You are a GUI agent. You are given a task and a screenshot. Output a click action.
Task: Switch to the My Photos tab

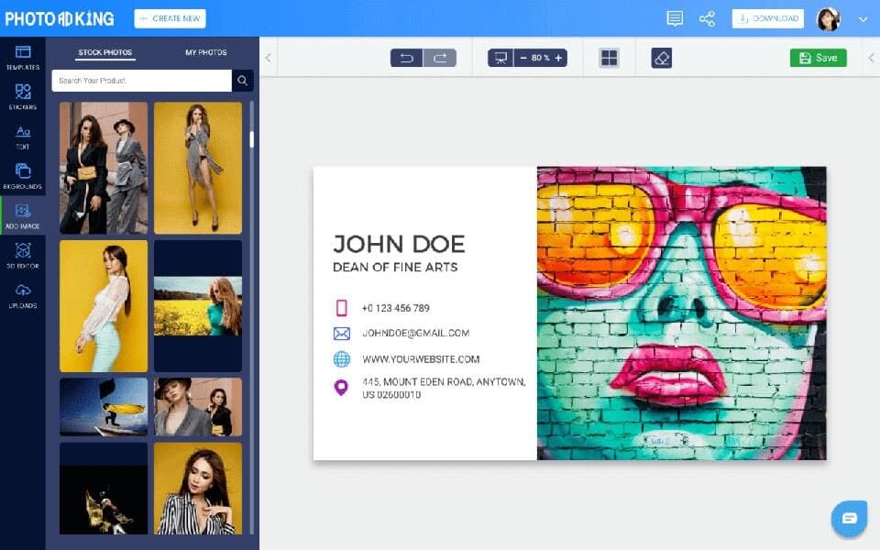click(205, 52)
